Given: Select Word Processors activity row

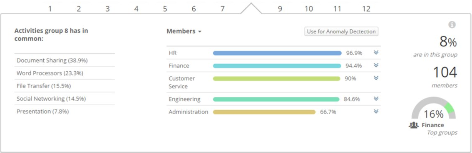Looking at the screenshot, I should point(65,73).
